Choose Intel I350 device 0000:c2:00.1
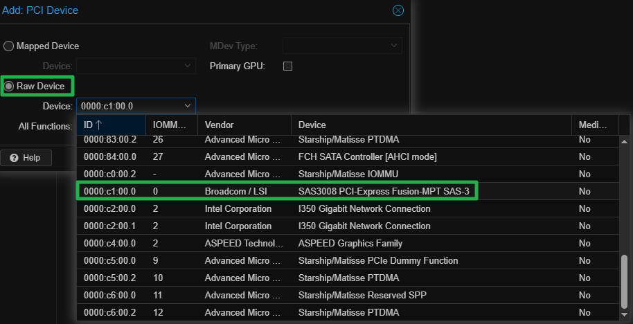The image size is (633, 324). [x=346, y=226]
